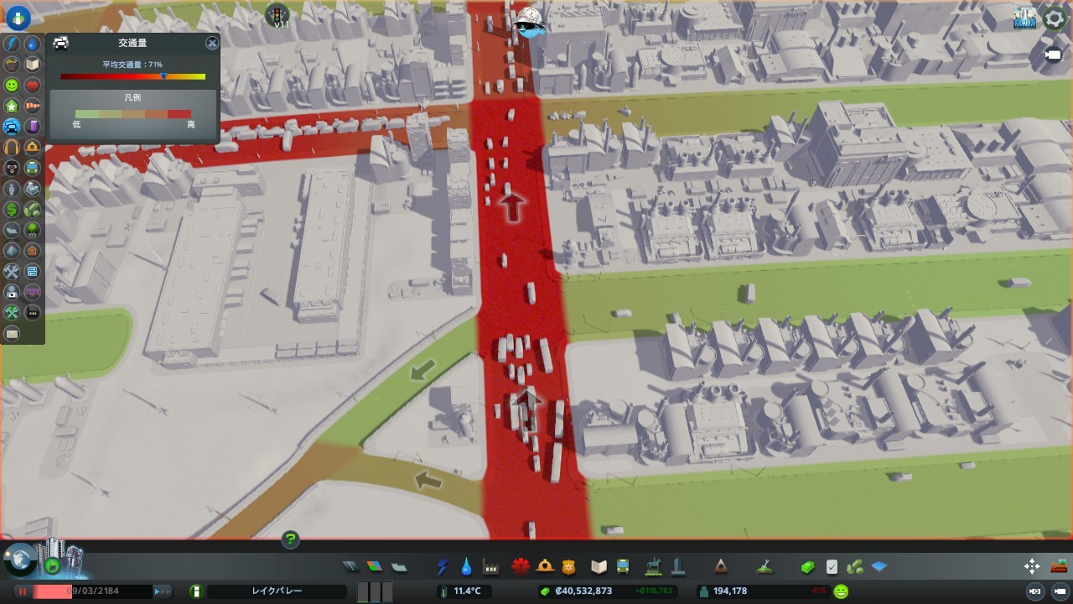This screenshot has width=1073, height=604.
Task: Toggle the traffic info view button
Action: coord(12,128)
